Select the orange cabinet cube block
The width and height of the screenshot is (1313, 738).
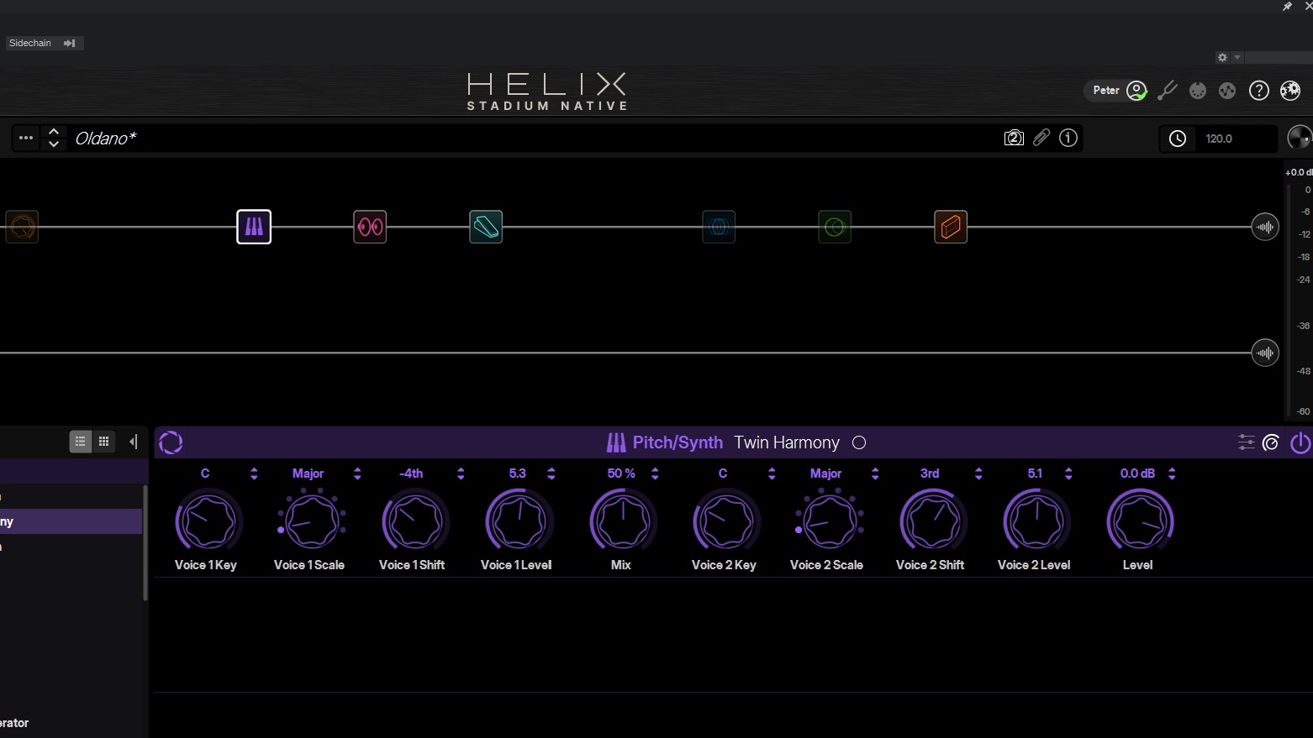951,227
